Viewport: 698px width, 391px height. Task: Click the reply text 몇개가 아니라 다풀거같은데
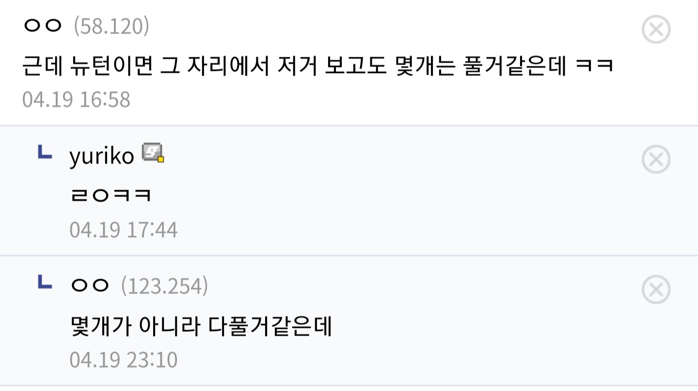201,326
